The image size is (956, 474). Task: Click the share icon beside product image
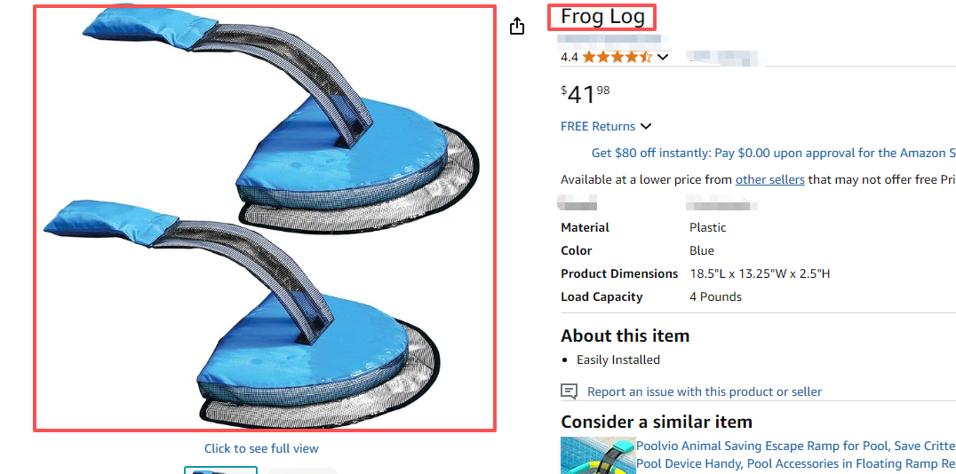[x=517, y=27]
